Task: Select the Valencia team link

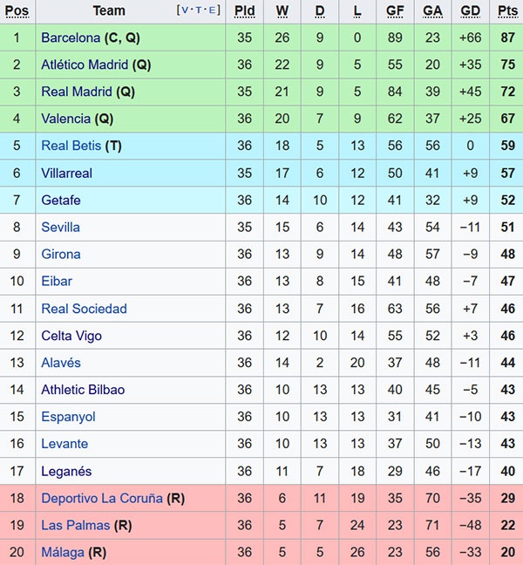Action: 65,119
